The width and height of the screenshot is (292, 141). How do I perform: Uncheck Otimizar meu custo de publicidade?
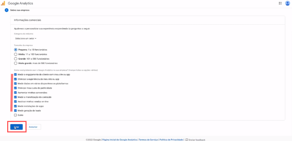click(15, 88)
